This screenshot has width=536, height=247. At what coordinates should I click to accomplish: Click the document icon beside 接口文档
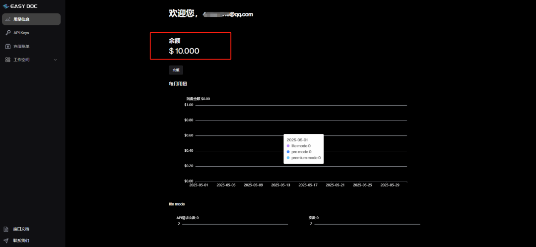point(6,229)
